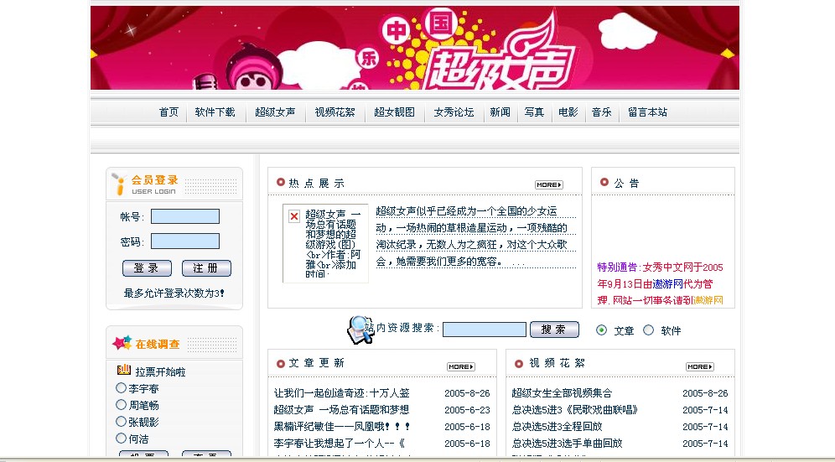Click the bullet icon beside 热点展示
Image resolution: width=835 pixels, height=462 pixels.
click(281, 182)
